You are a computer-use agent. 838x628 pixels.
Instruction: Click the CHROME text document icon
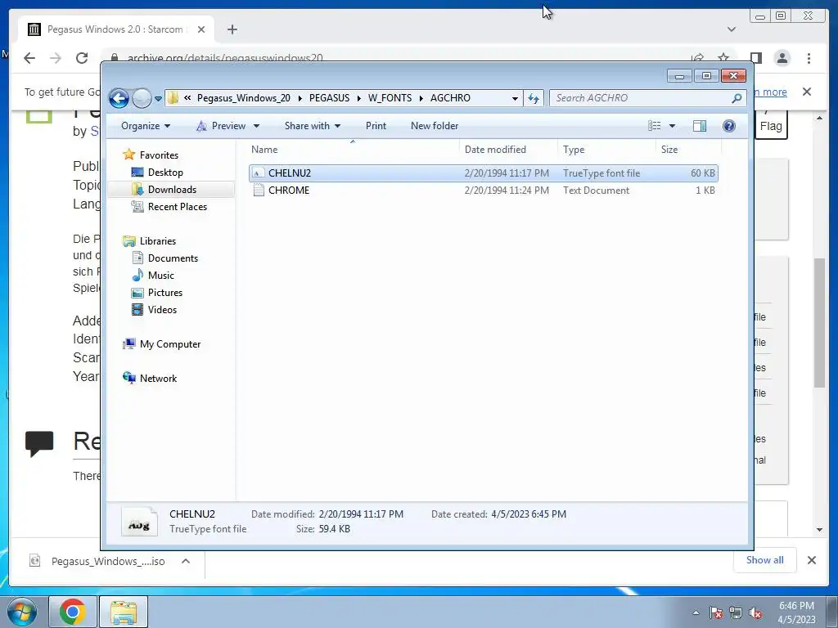click(259, 190)
